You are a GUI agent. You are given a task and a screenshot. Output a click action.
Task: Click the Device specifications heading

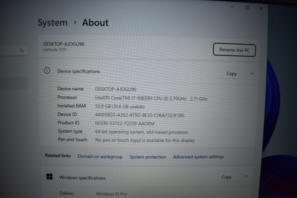coord(79,71)
